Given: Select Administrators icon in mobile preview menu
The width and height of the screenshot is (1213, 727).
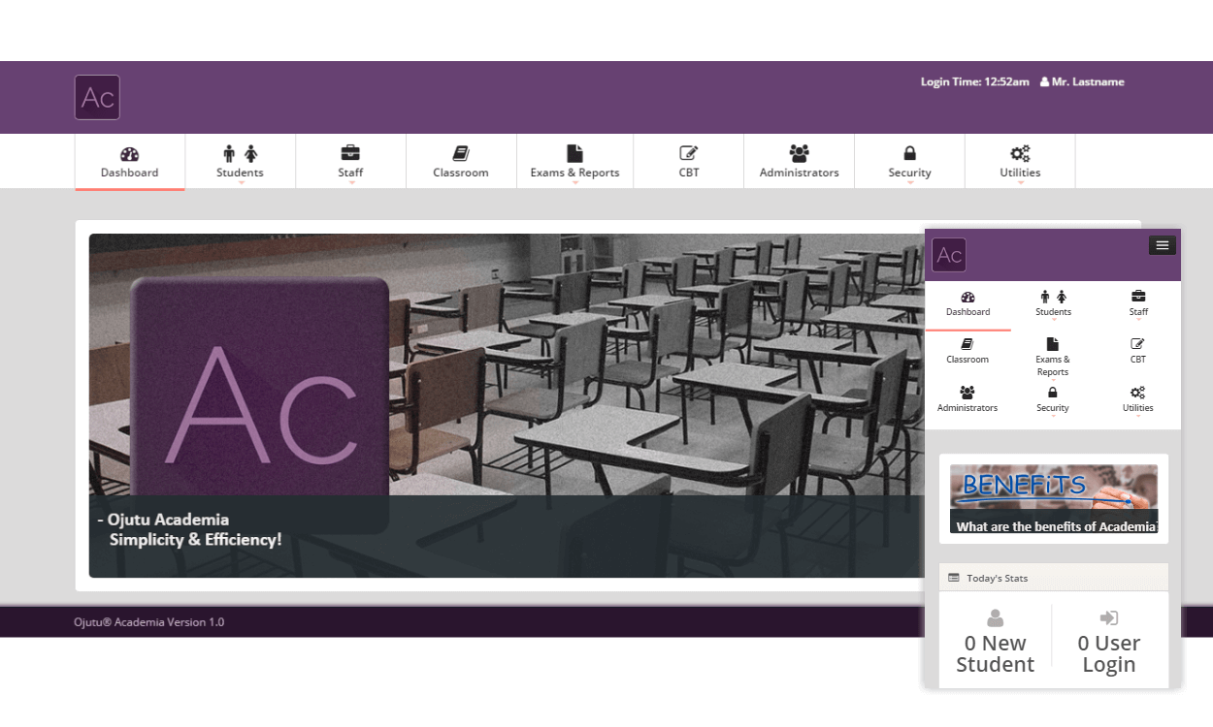Looking at the screenshot, I should pyautogui.click(x=967, y=393).
